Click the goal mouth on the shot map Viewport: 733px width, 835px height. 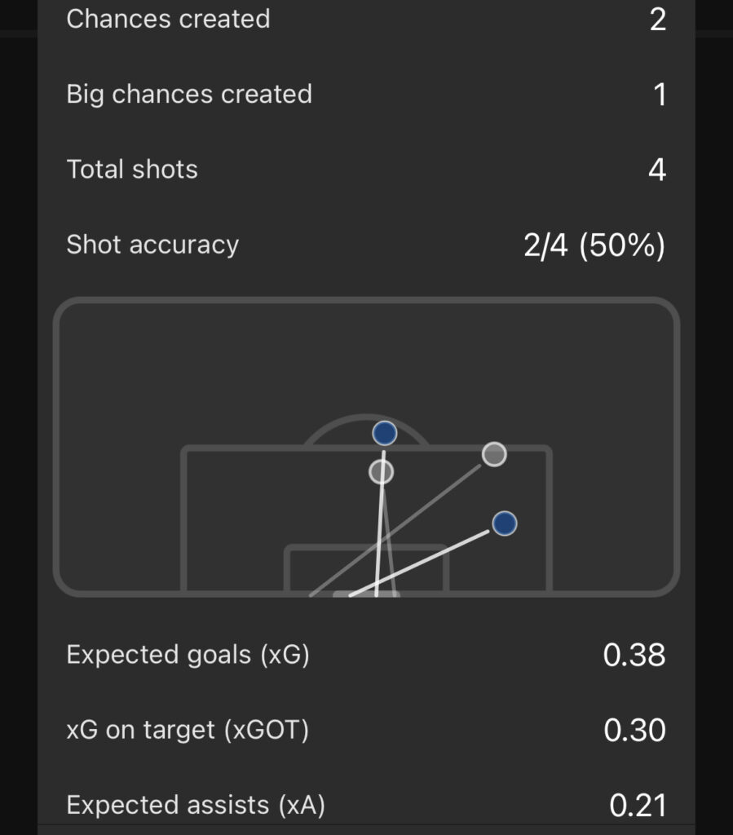coord(366,594)
